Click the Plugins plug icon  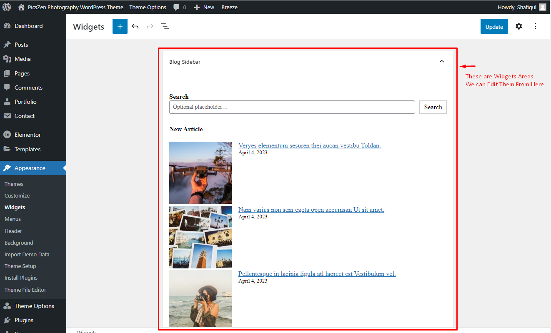coord(7,320)
